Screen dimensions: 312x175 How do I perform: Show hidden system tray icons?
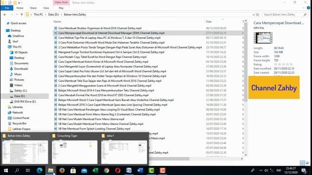pyautogui.click(x=261, y=171)
